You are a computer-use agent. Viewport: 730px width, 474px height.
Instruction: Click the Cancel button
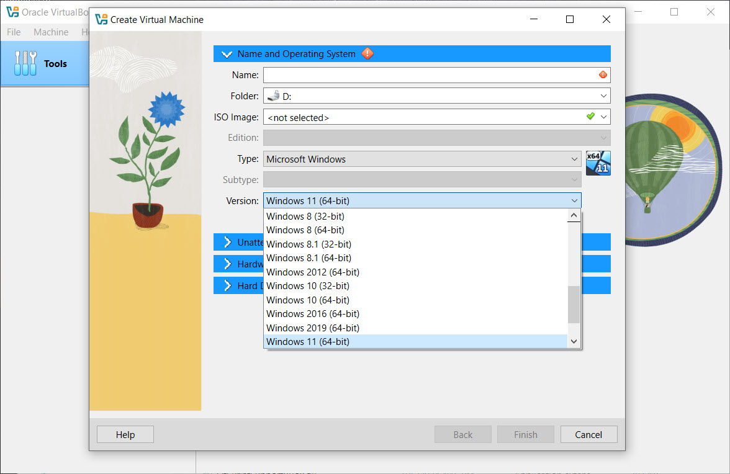click(x=588, y=434)
